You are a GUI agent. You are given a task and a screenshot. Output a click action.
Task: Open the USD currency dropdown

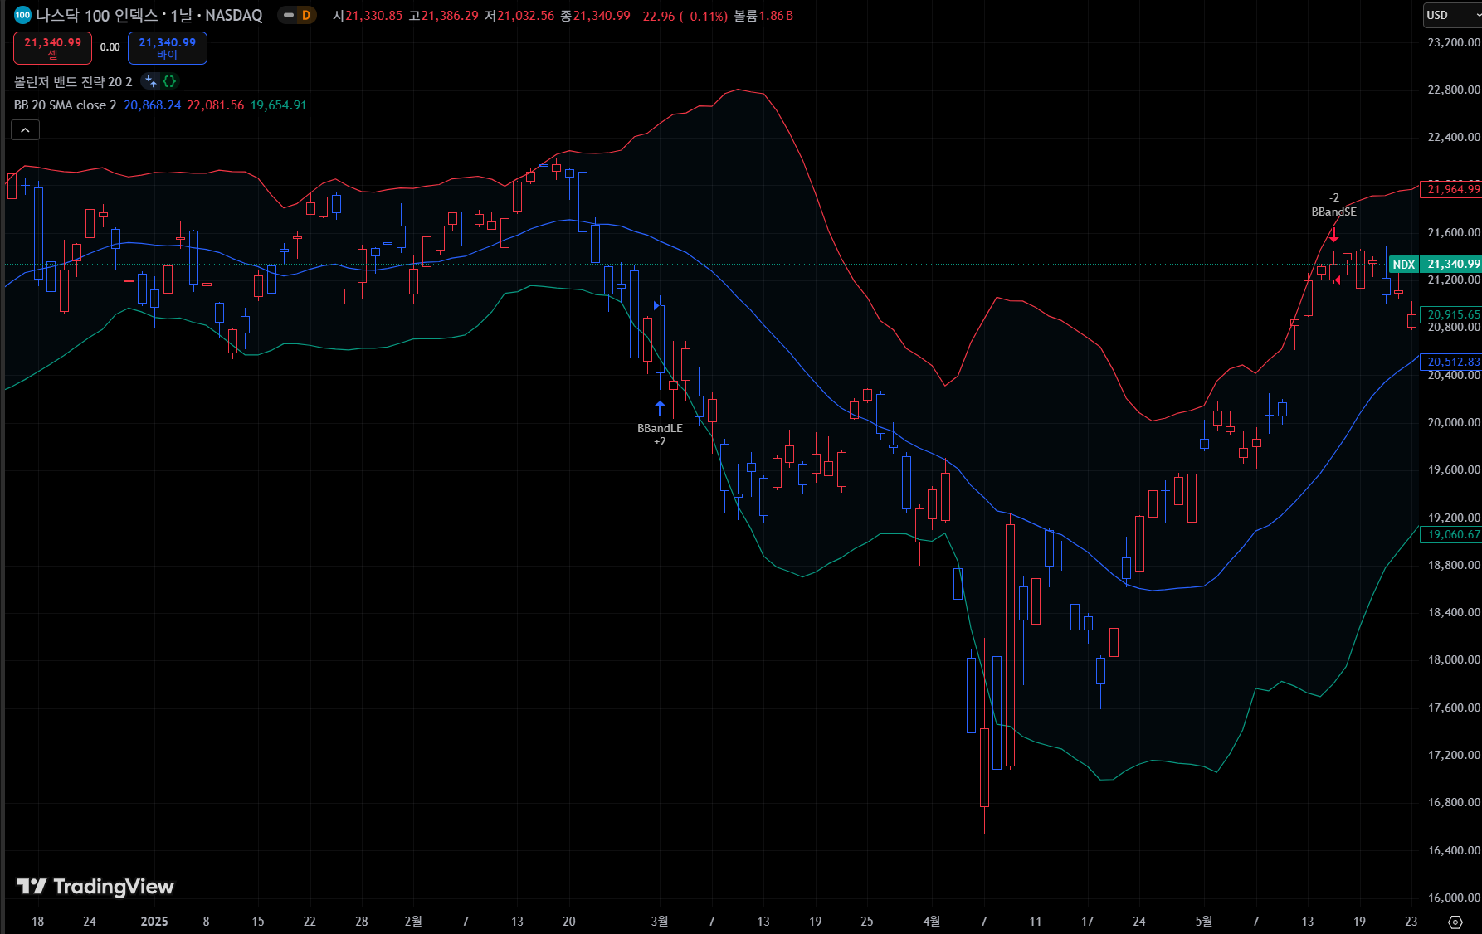click(x=1450, y=15)
